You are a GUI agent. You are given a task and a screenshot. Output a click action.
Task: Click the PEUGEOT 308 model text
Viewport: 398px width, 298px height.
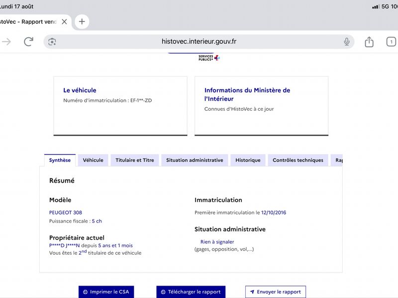(66, 213)
